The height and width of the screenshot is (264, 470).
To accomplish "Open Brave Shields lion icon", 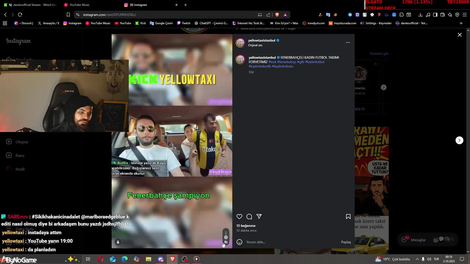I will tap(277, 15).
